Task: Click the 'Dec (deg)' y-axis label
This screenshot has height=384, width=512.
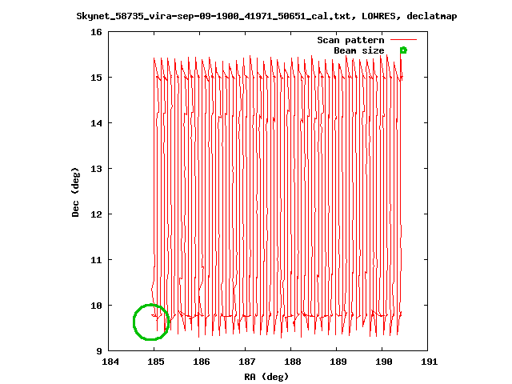Action: [75, 192]
